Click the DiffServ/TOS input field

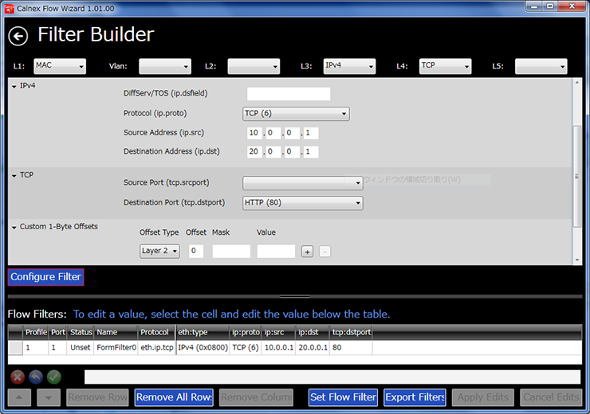tap(289, 94)
